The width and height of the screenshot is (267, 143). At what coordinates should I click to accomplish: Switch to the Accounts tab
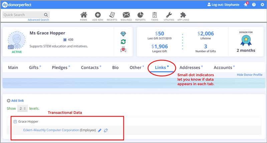(223, 67)
